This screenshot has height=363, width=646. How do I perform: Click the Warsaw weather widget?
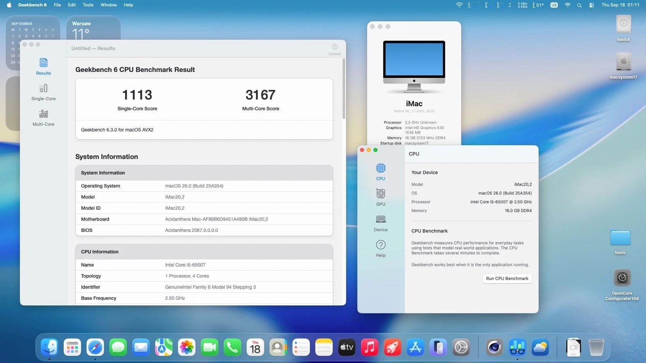(x=93, y=28)
